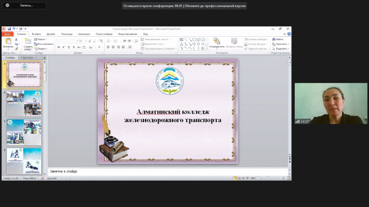Click the Вставить (Paste) clipboard icon
The height and width of the screenshot is (207, 369).
click(x=8, y=42)
